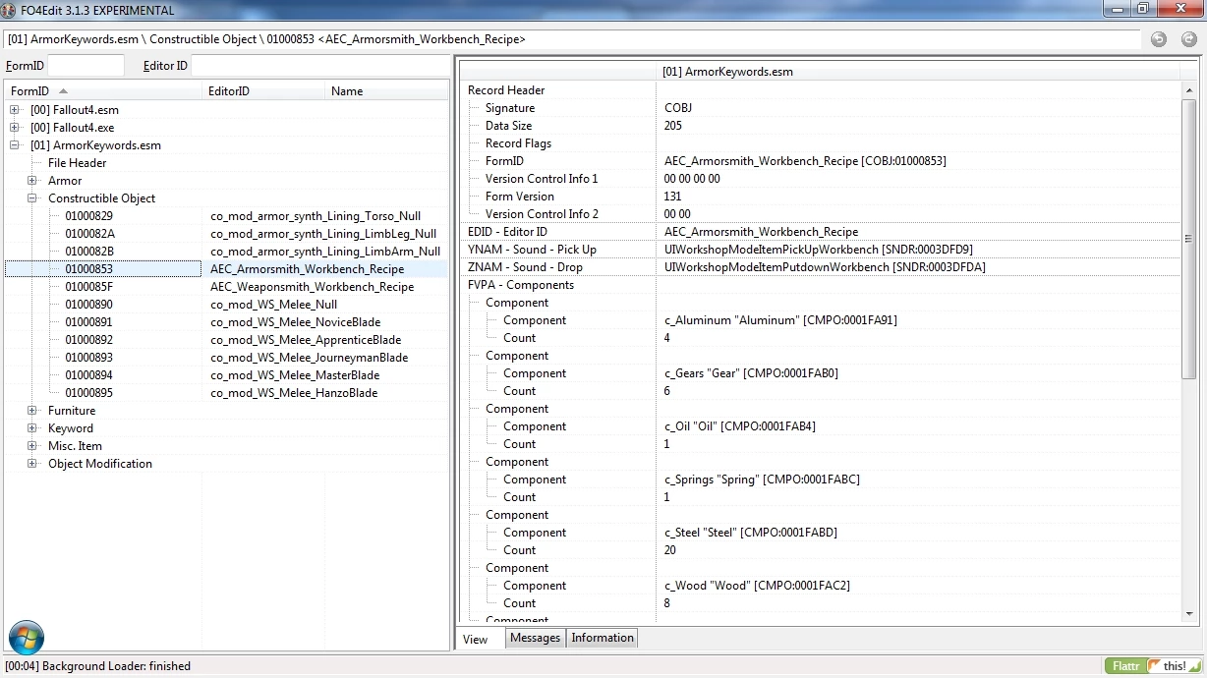Image resolution: width=1207 pixels, height=678 pixels.
Task: Click the Flattr this! button
Action: [1151, 665]
